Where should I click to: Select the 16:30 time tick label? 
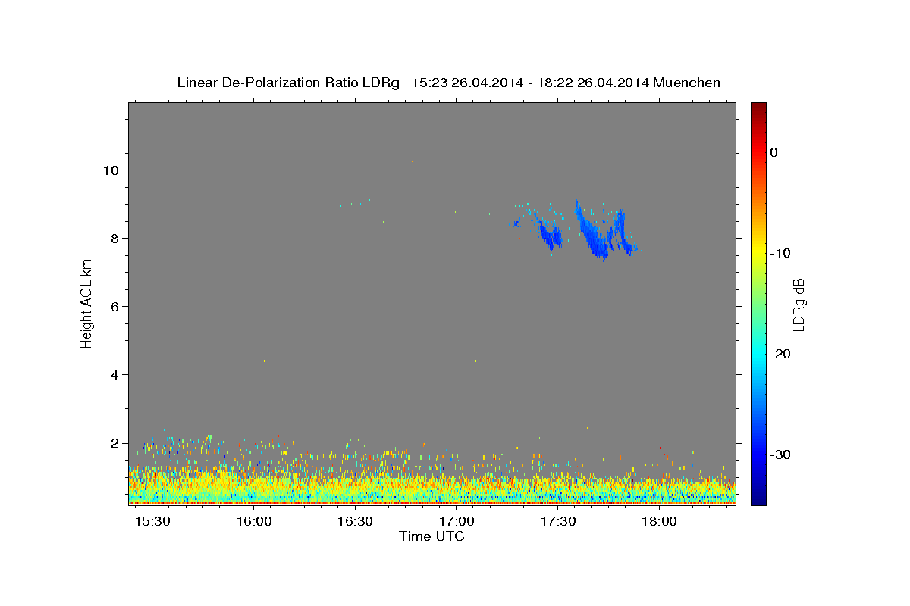coord(355,522)
